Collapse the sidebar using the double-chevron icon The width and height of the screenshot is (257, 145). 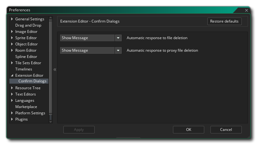point(55,70)
